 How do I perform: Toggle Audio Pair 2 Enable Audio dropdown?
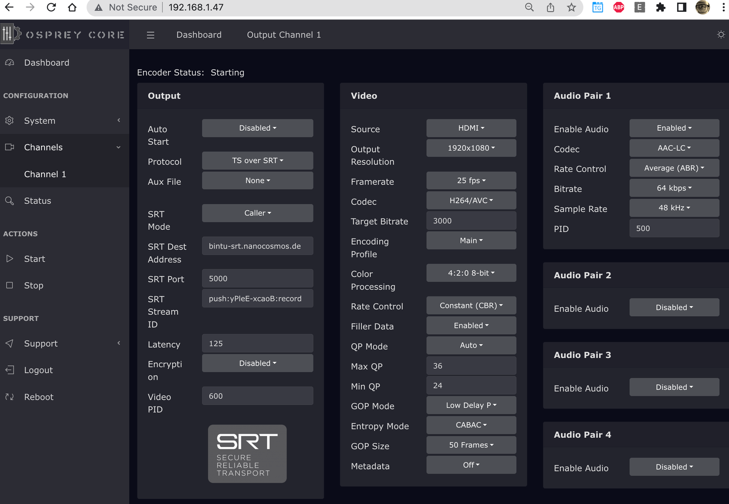(674, 308)
